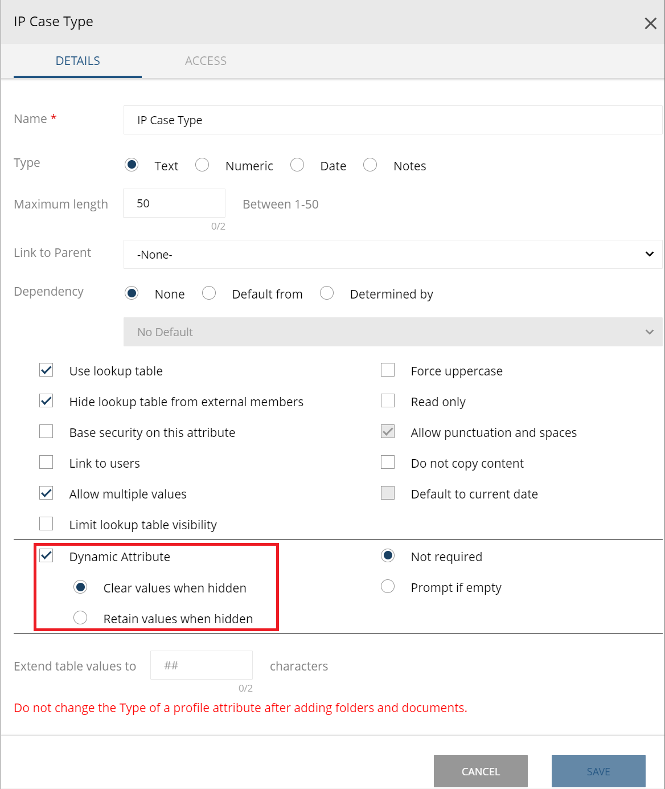
Task: Click the SAVE button
Action: [x=598, y=771]
